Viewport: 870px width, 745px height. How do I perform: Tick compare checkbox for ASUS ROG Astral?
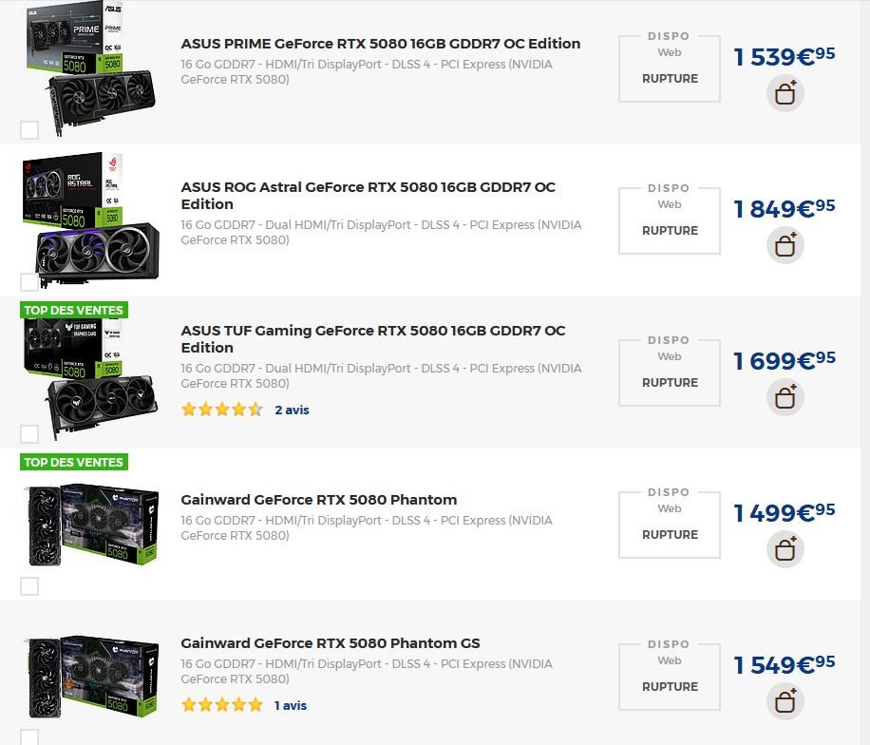[29, 282]
